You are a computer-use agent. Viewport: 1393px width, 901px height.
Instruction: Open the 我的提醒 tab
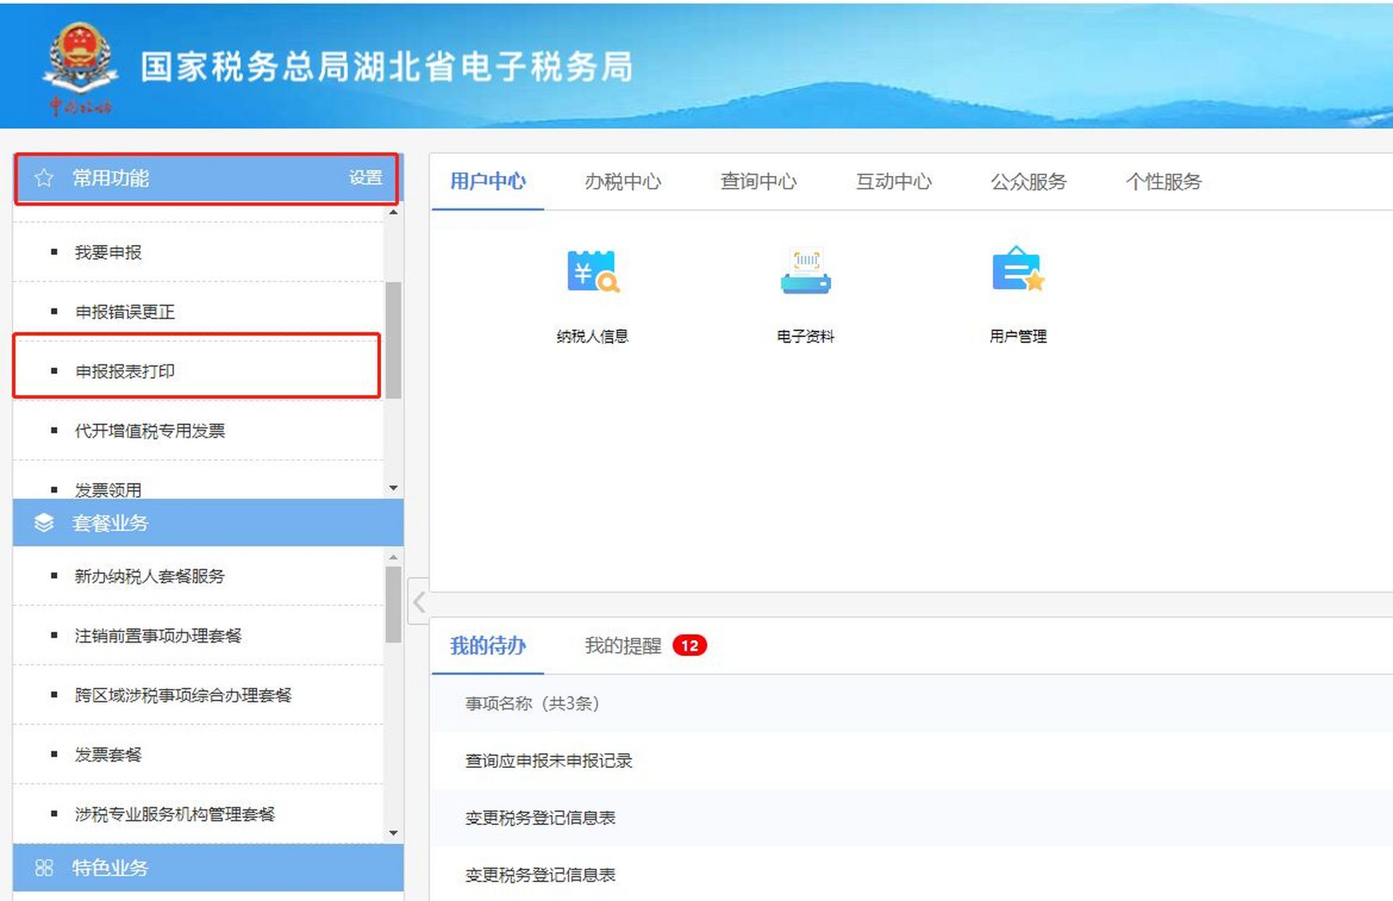[623, 645]
